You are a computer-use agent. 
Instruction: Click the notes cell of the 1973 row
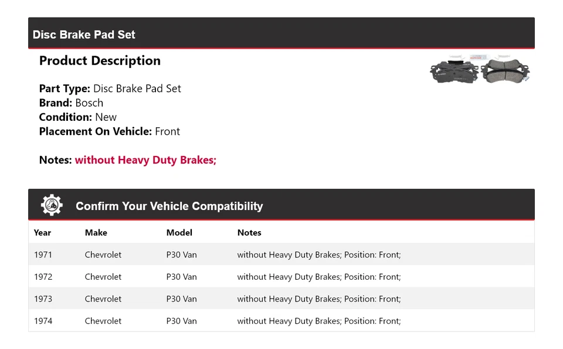point(318,299)
